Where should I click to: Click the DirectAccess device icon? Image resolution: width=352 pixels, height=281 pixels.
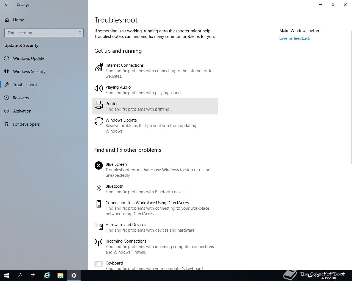(99, 204)
